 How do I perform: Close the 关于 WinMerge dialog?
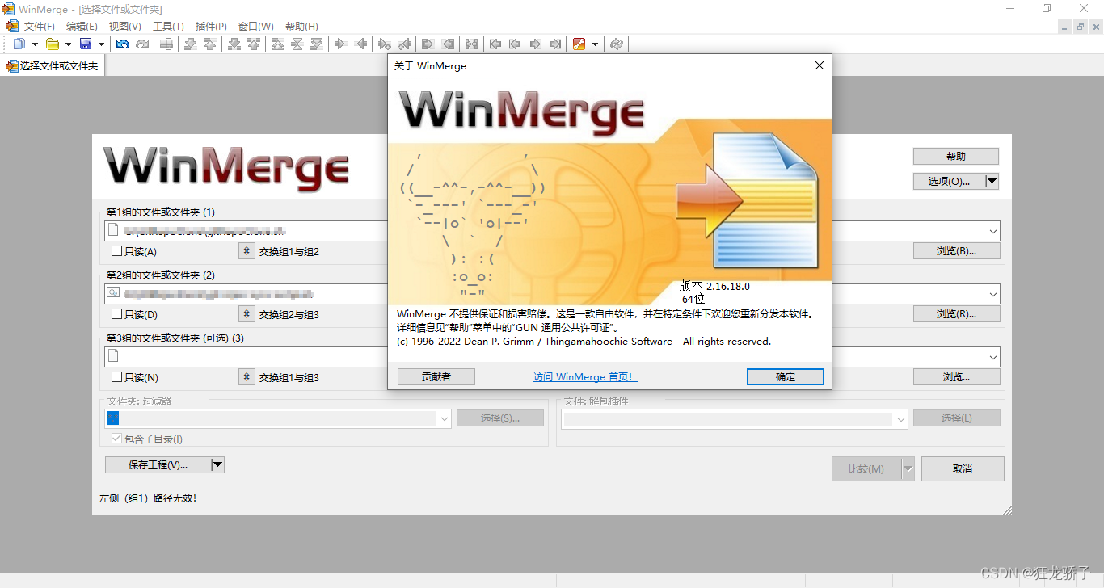coord(819,65)
